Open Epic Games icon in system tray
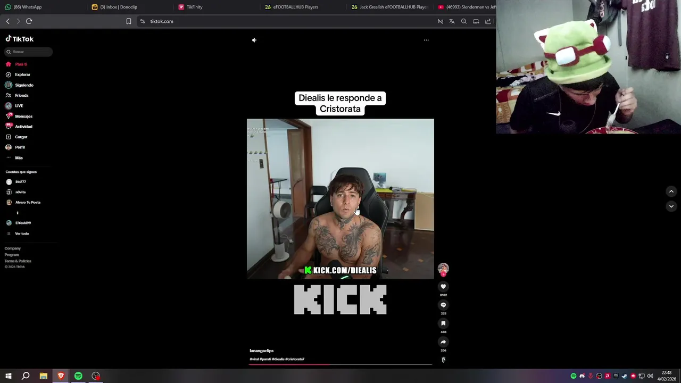Screen dimensions: 681x383 pos(616,376)
